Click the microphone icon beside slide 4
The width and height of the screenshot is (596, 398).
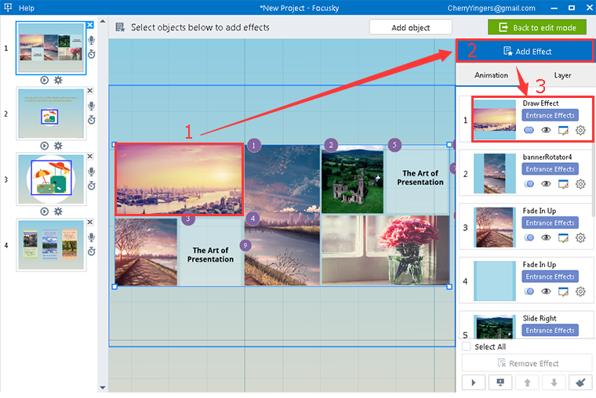tap(91, 237)
